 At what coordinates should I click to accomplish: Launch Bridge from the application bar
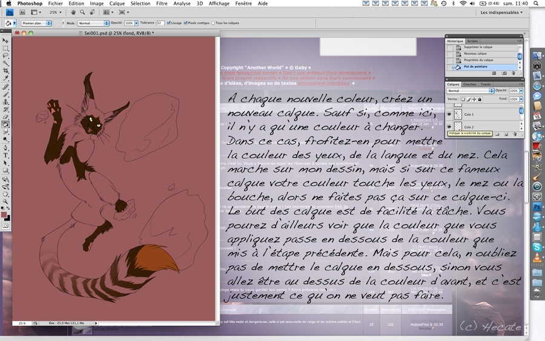(22, 12)
